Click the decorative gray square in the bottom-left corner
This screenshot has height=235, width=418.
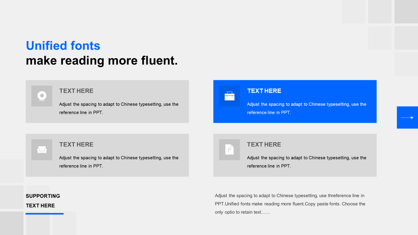pos(11,224)
